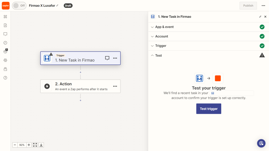The width and height of the screenshot is (269, 151).
Task: Open notes on the New Task trigger step
Action: pos(107,58)
